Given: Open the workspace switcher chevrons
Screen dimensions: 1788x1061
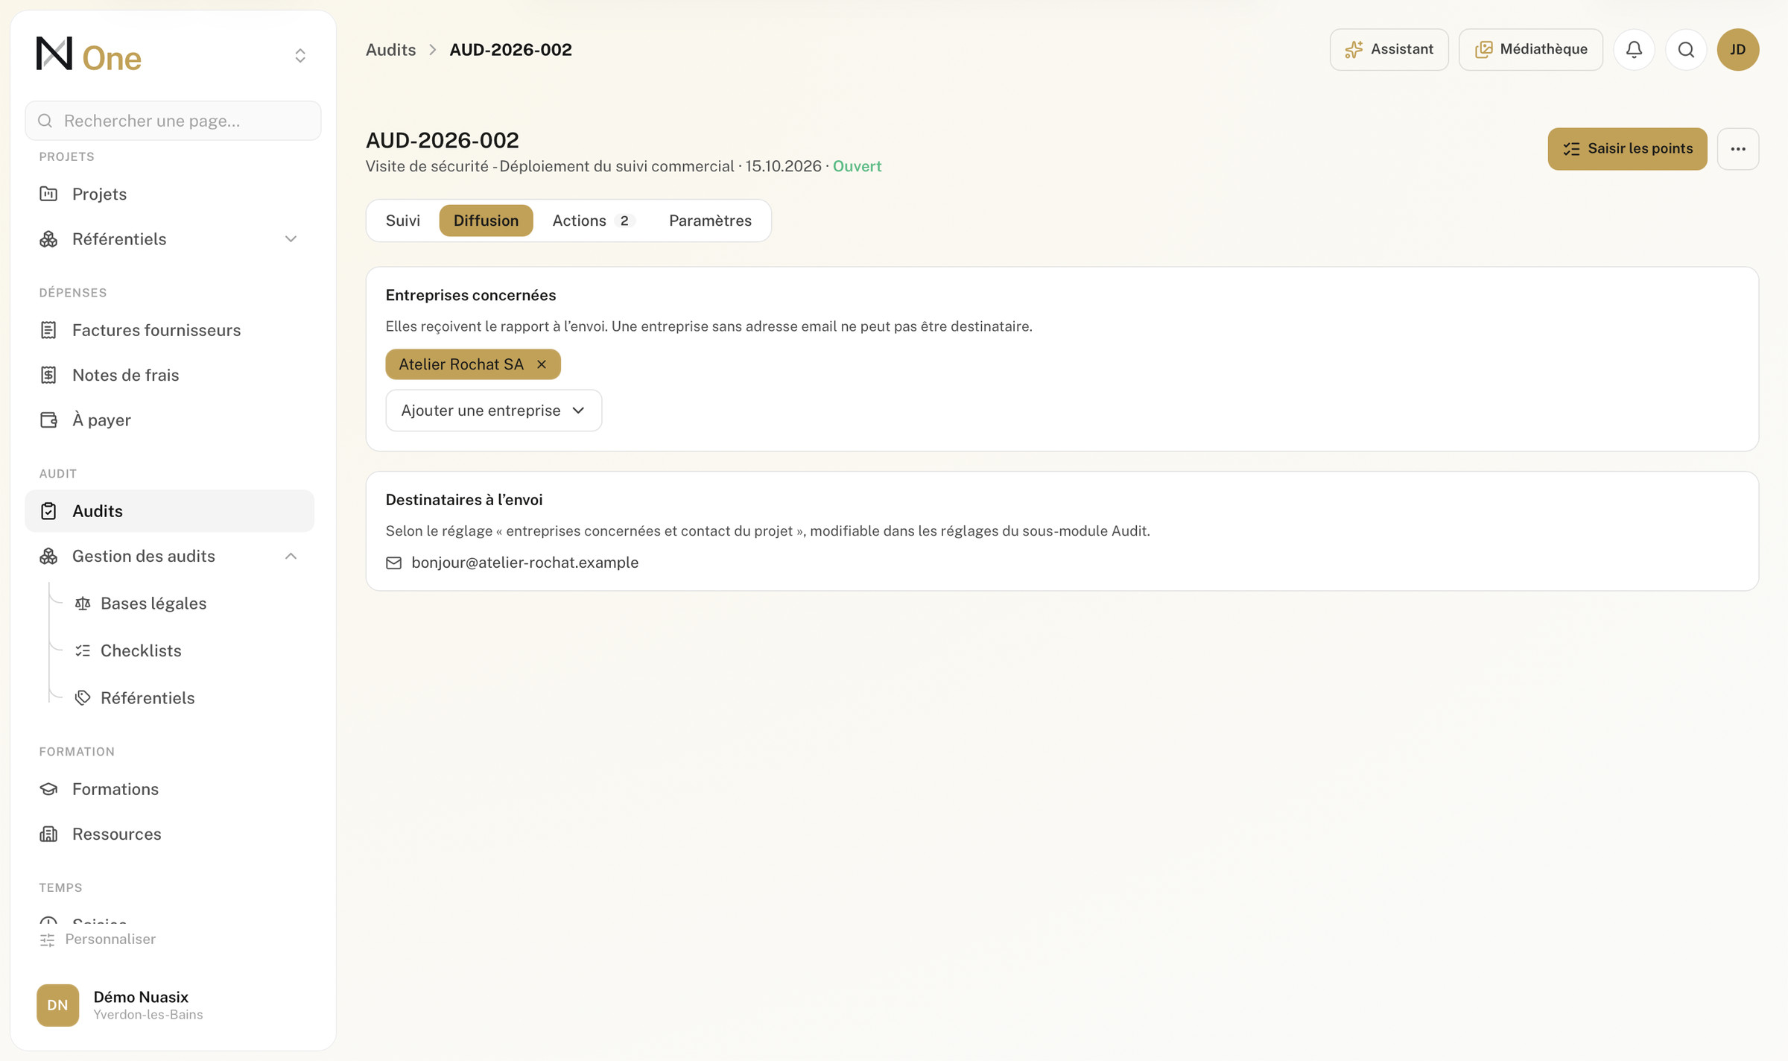Looking at the screenshot, I should pyautogui.click(x=300, y=56).
